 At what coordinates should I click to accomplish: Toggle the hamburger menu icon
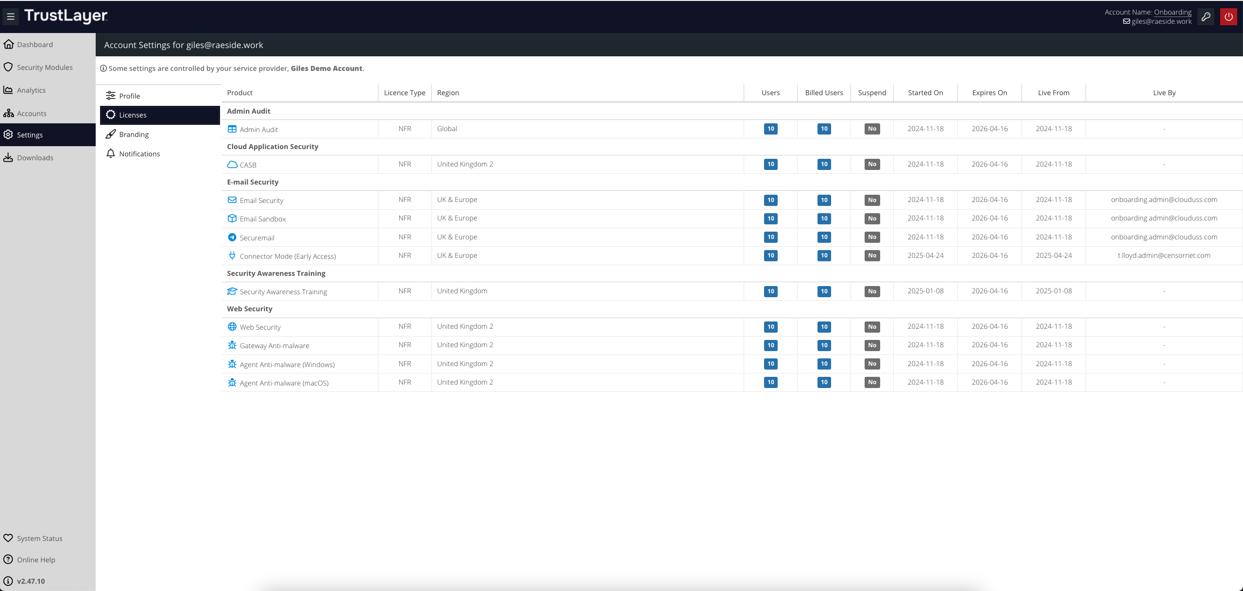(11, 17)
